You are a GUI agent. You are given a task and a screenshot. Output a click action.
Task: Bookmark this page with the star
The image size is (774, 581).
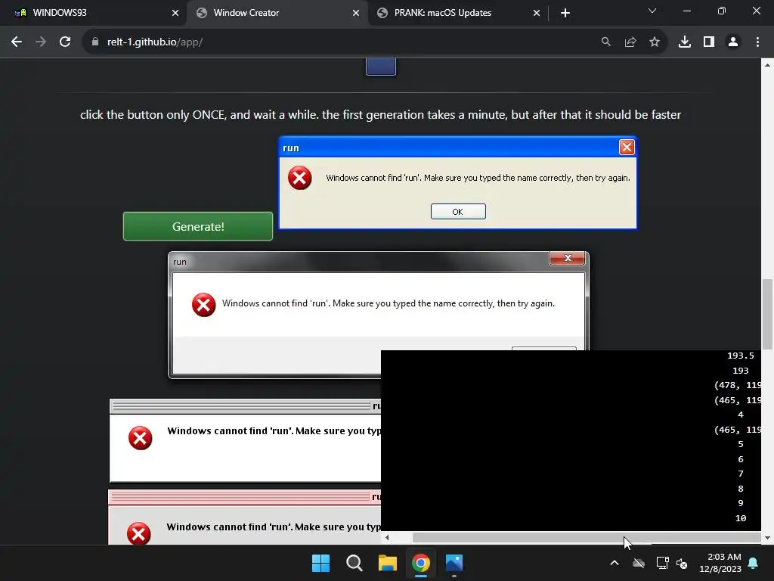click(655, 42)
